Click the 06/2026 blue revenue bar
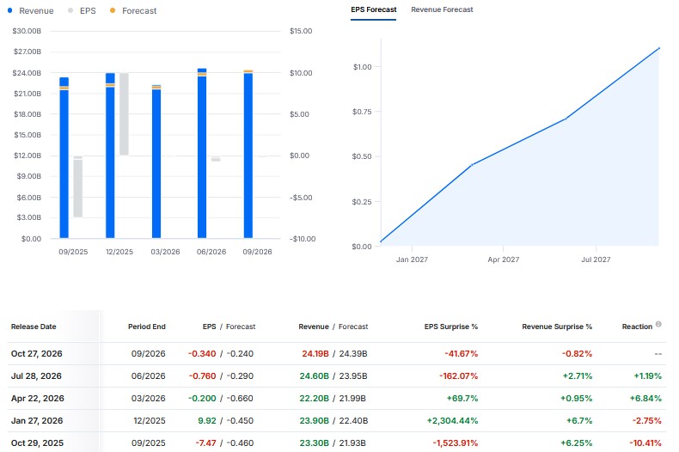The width and height of the screenshot is (679, 452). [x=202, y=153]
